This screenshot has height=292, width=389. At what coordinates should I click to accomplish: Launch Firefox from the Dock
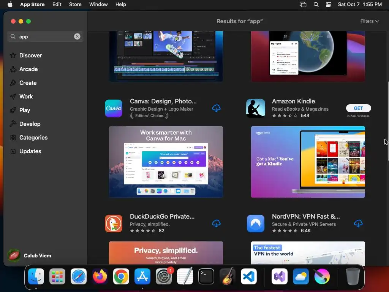point(100,276)
